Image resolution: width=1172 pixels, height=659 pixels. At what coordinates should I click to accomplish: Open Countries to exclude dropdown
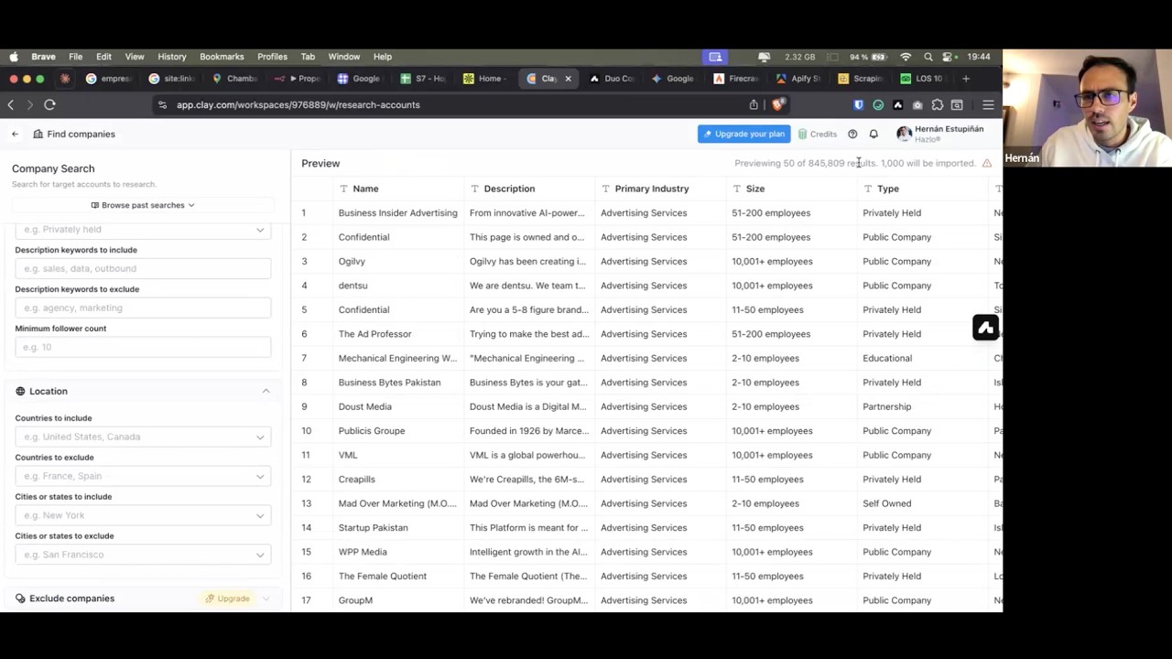(143, 476)
